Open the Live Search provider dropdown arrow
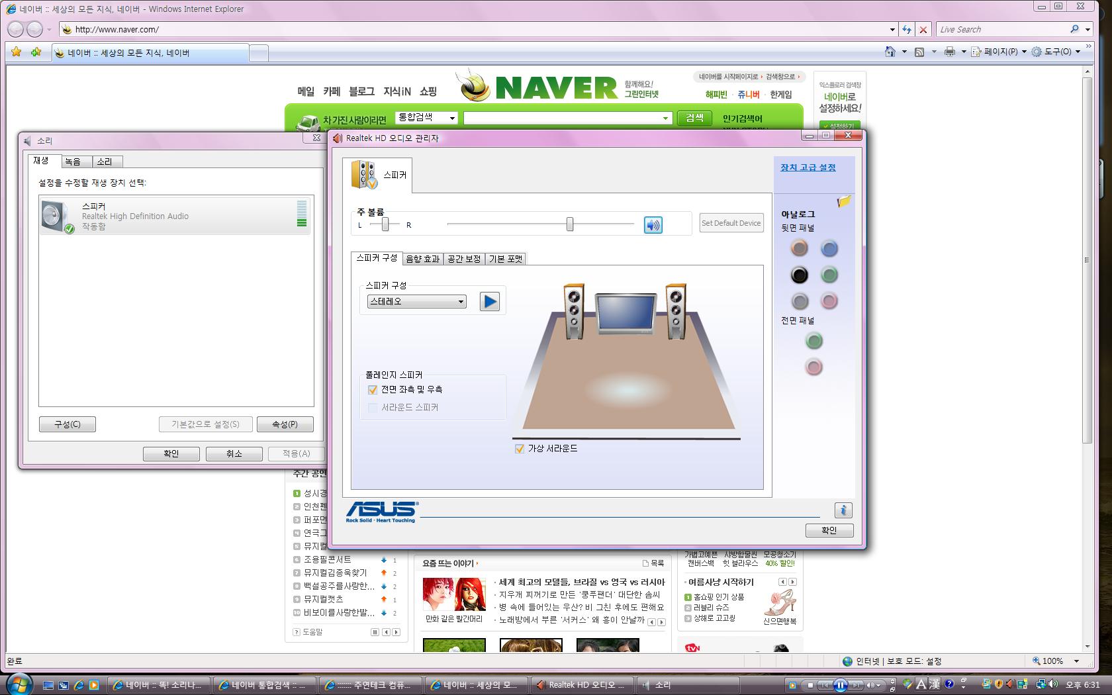Screen dimensions: 1112x695 [x=1088, y=29]
